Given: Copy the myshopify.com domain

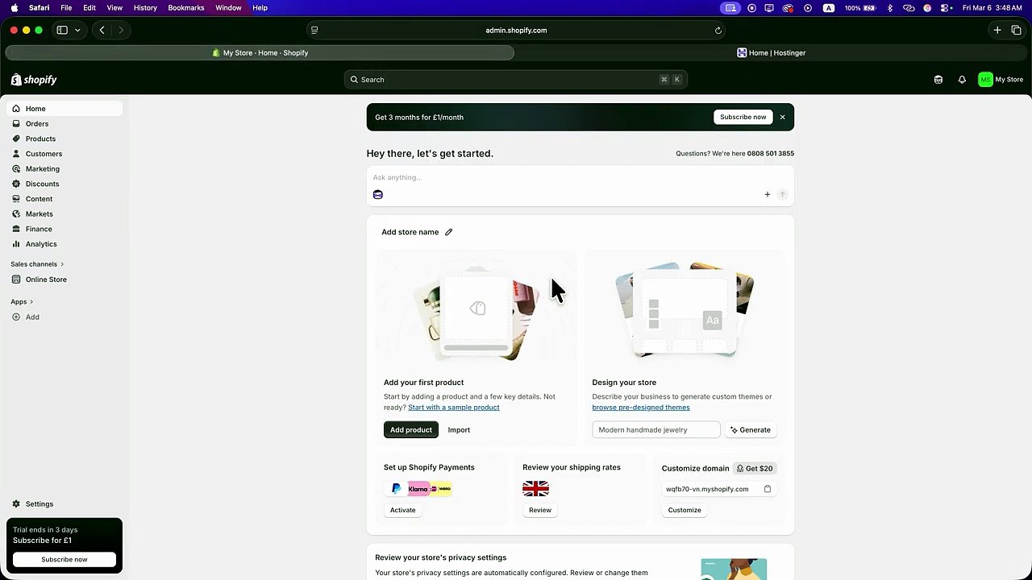Looking at the screenshot, I should [x=768, y=489].
